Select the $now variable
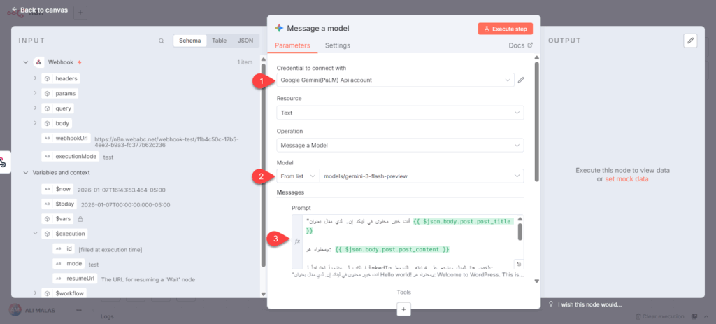 click(57, 190)
